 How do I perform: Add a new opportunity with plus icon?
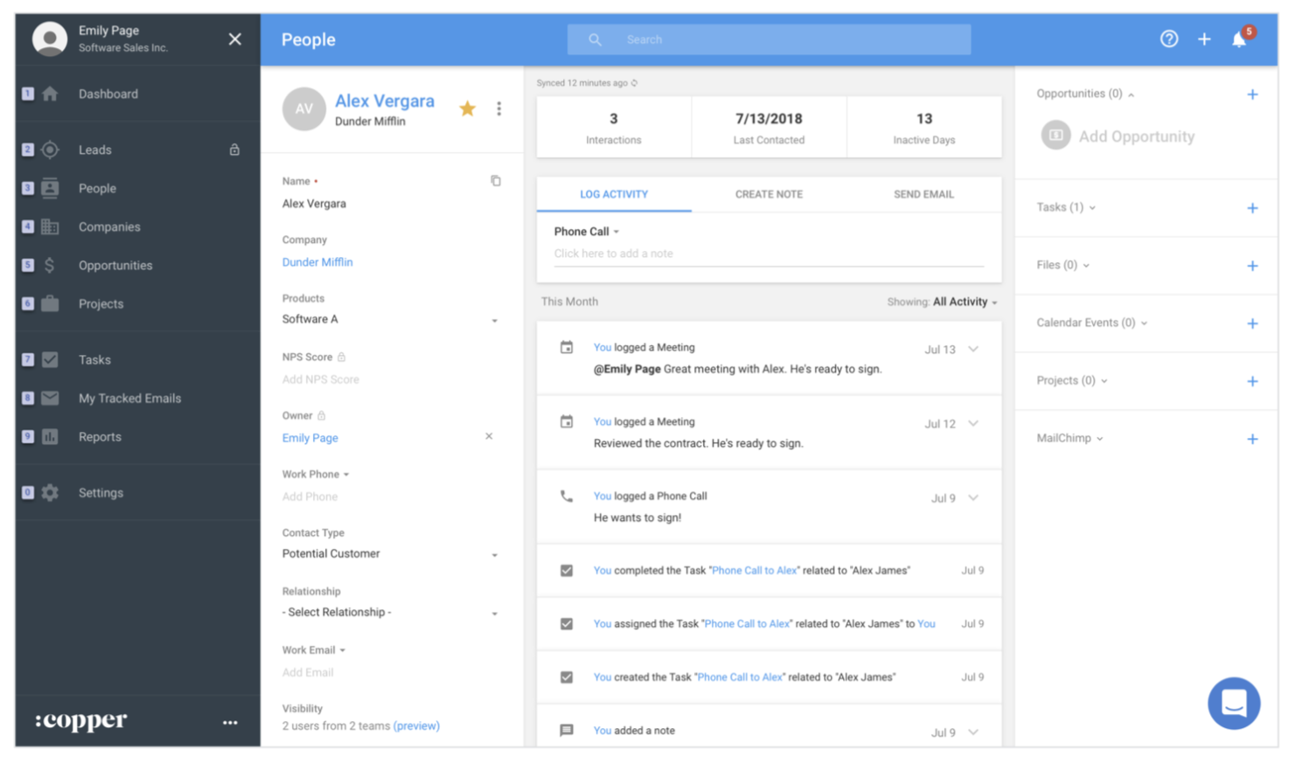click(x=1252, y=94)
